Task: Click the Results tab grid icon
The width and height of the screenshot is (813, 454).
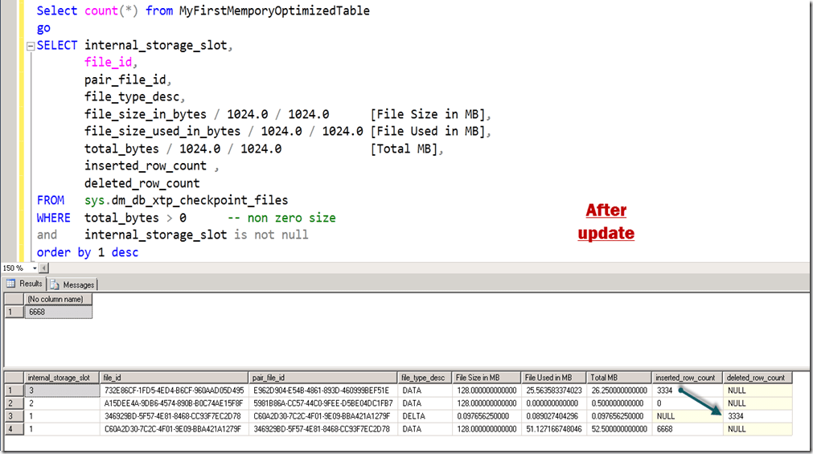Action: coord(11,284)
